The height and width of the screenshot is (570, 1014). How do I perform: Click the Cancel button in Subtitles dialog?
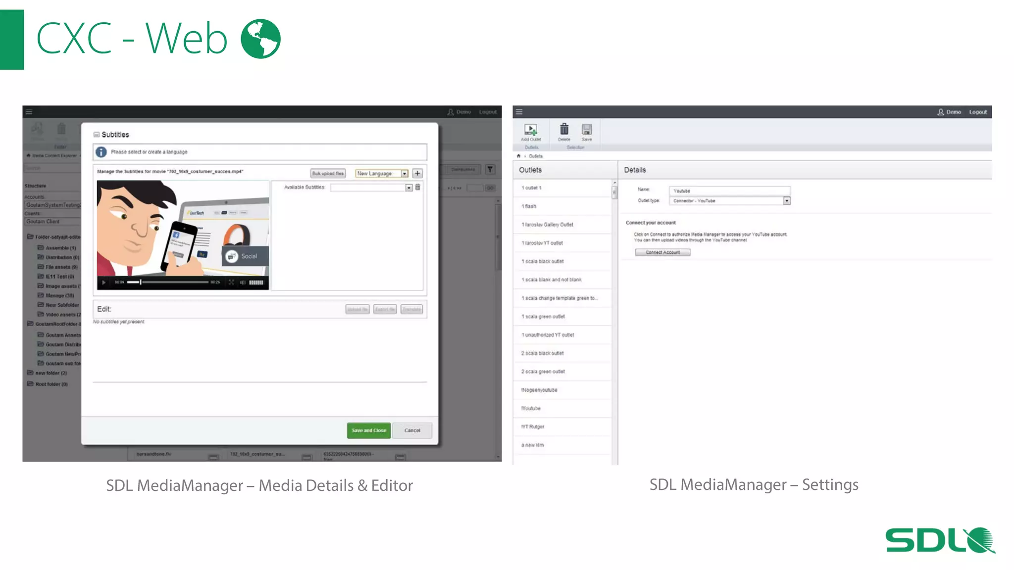pos(412,430)
